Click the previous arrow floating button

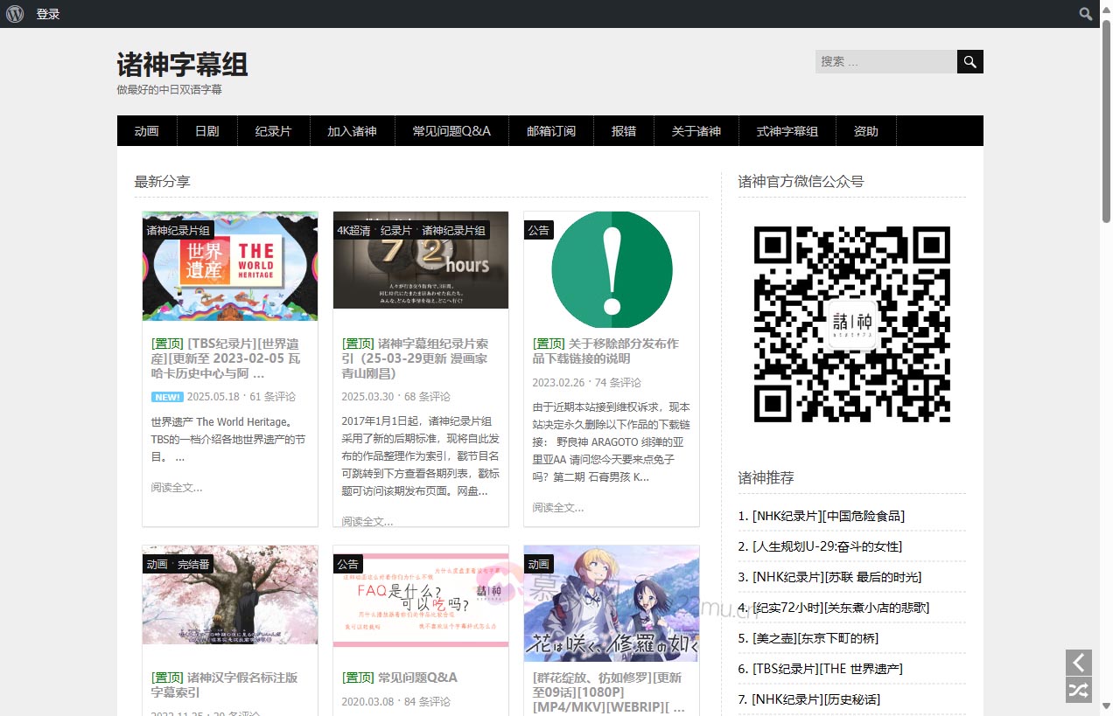1078,663
